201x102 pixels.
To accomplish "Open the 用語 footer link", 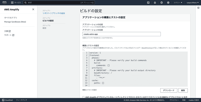I will point(184,100).
